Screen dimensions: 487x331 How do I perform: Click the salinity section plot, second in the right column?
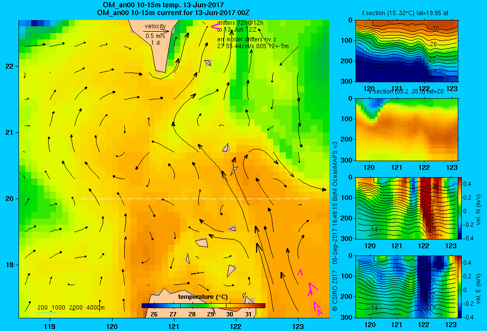coord(407,129)
